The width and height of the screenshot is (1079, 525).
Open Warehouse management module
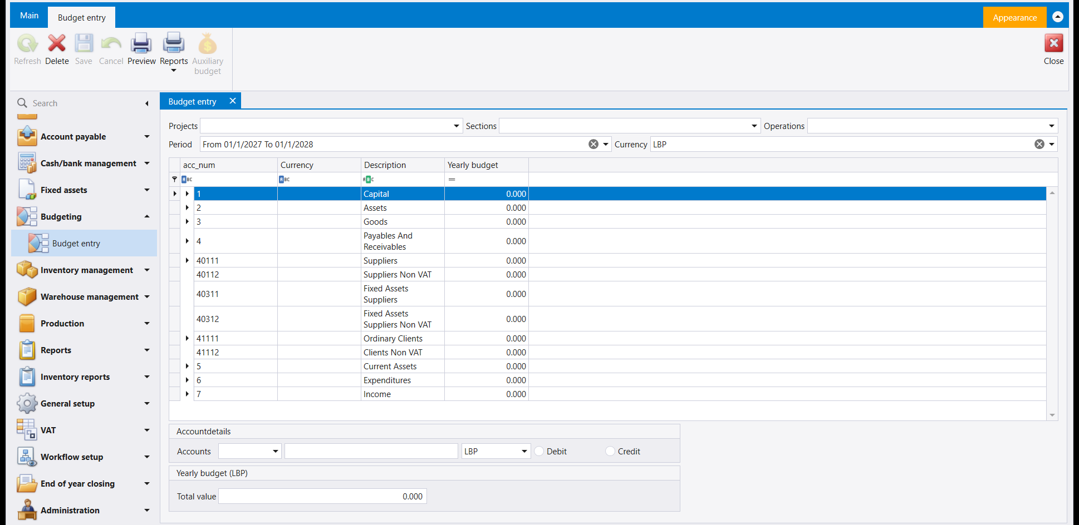[x=84, y=297]
